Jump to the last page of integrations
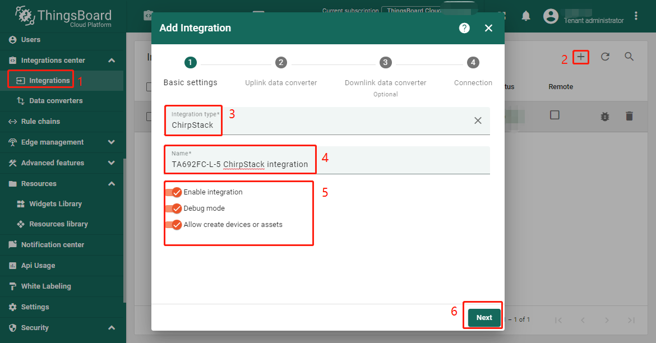Viewport: 656px width, 343px height. 631,320
